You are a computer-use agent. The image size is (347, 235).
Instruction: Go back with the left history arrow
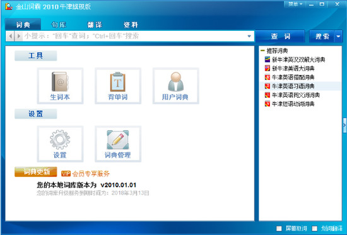coord(10,36)
